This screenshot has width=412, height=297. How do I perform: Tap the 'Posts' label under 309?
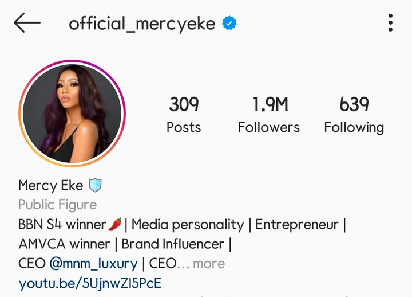click(184, 127)
